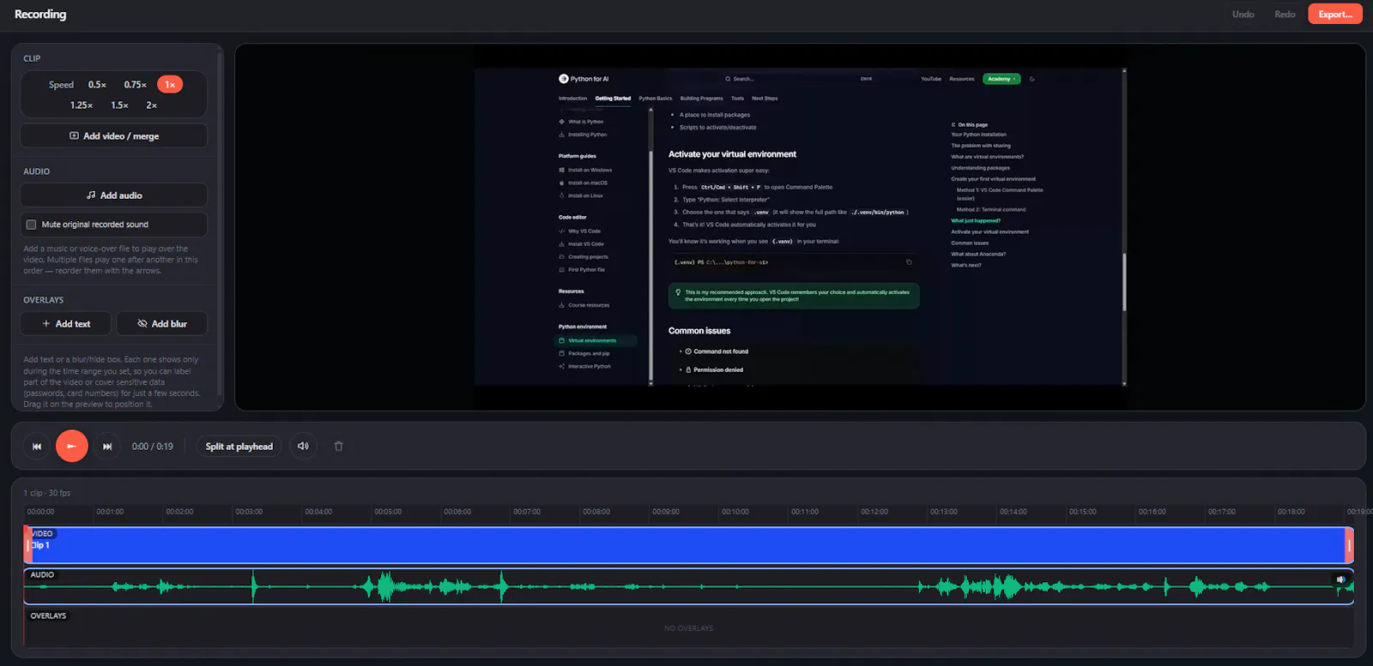1373x666 pixels.
Task: Set speed to 0.5×
Action: pos(97,85)
